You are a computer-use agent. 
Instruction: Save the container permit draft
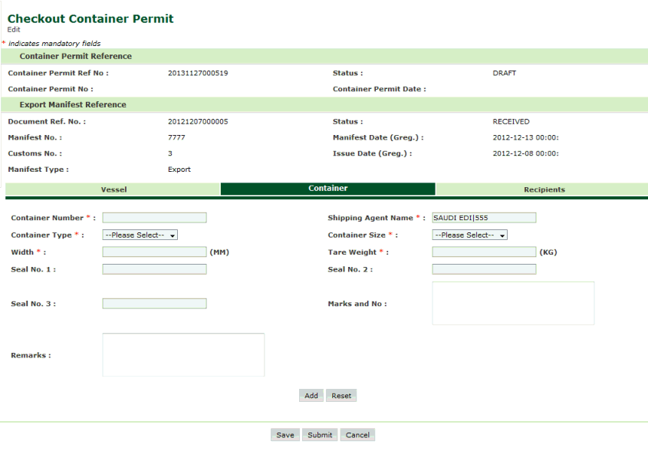[285, 435]
